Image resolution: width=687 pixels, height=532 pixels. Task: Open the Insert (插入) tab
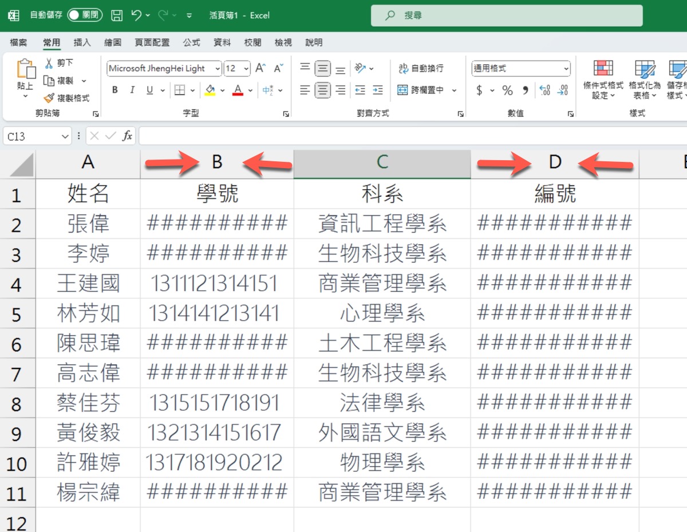82,43
